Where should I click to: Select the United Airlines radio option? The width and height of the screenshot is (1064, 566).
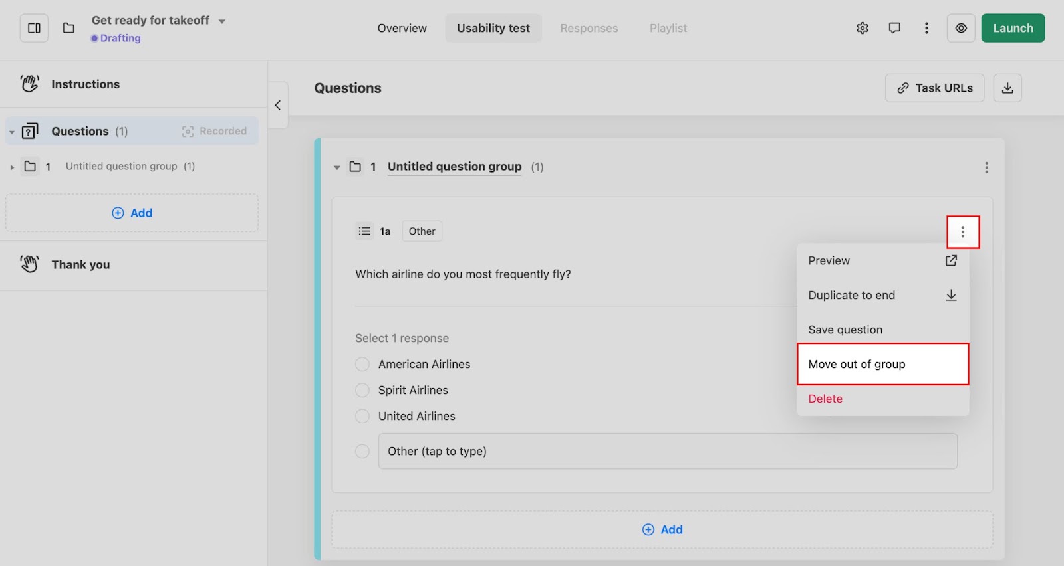362,416
